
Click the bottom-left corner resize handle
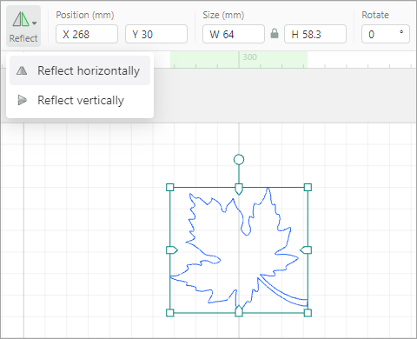tap(170, 313)
